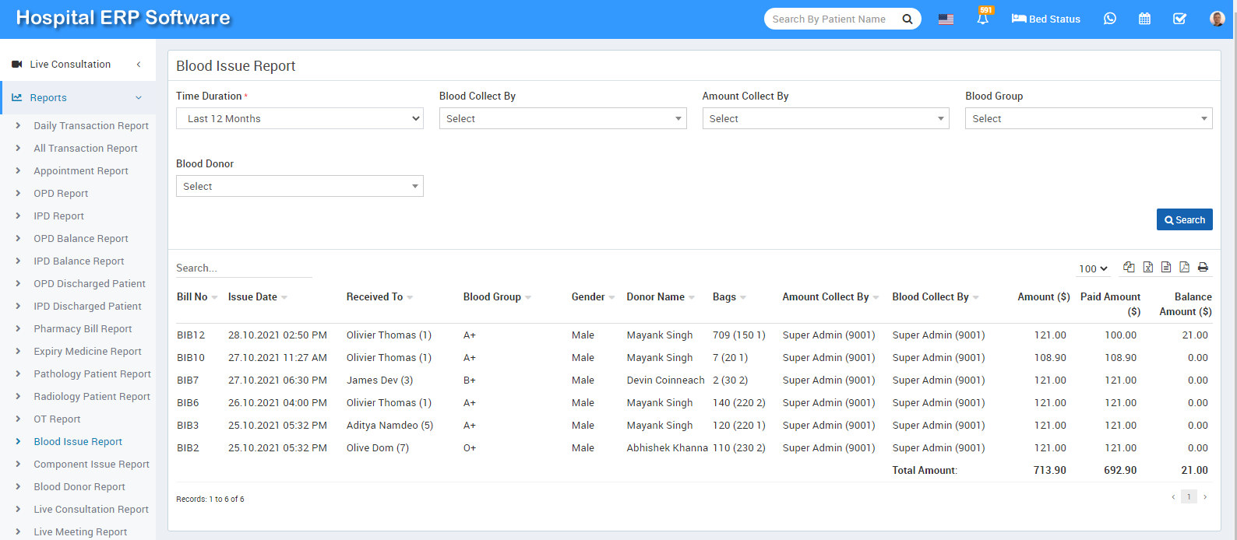Open the calendar icon in header
This screenshot has height=540, width=1237.
[1144, 19]
